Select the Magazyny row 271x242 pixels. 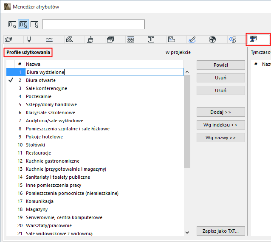95,209
